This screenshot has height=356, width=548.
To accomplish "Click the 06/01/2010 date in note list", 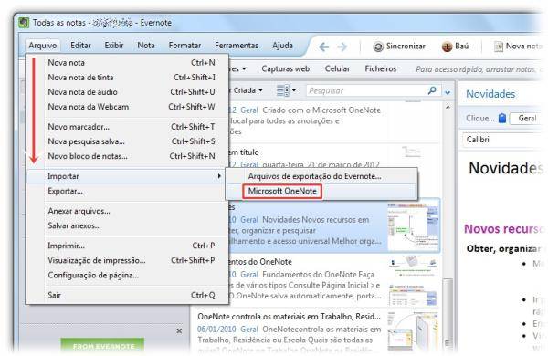I will (x=216, y=330).
